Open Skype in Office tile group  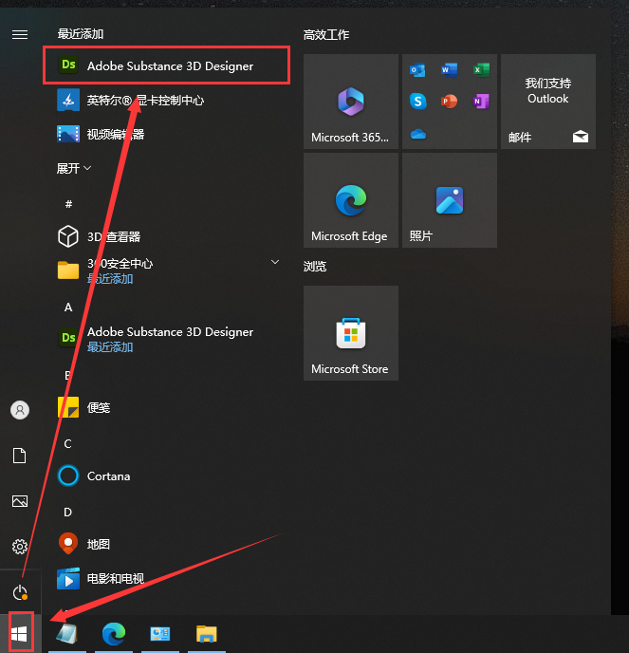[x=418, y=102]
